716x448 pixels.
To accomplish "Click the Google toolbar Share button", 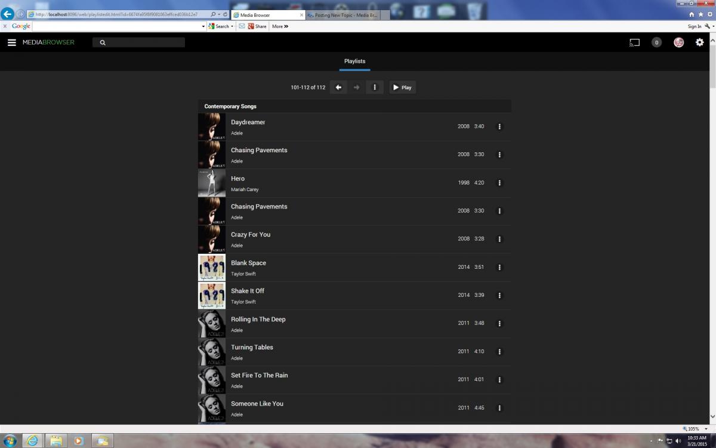I will [257, 26].
